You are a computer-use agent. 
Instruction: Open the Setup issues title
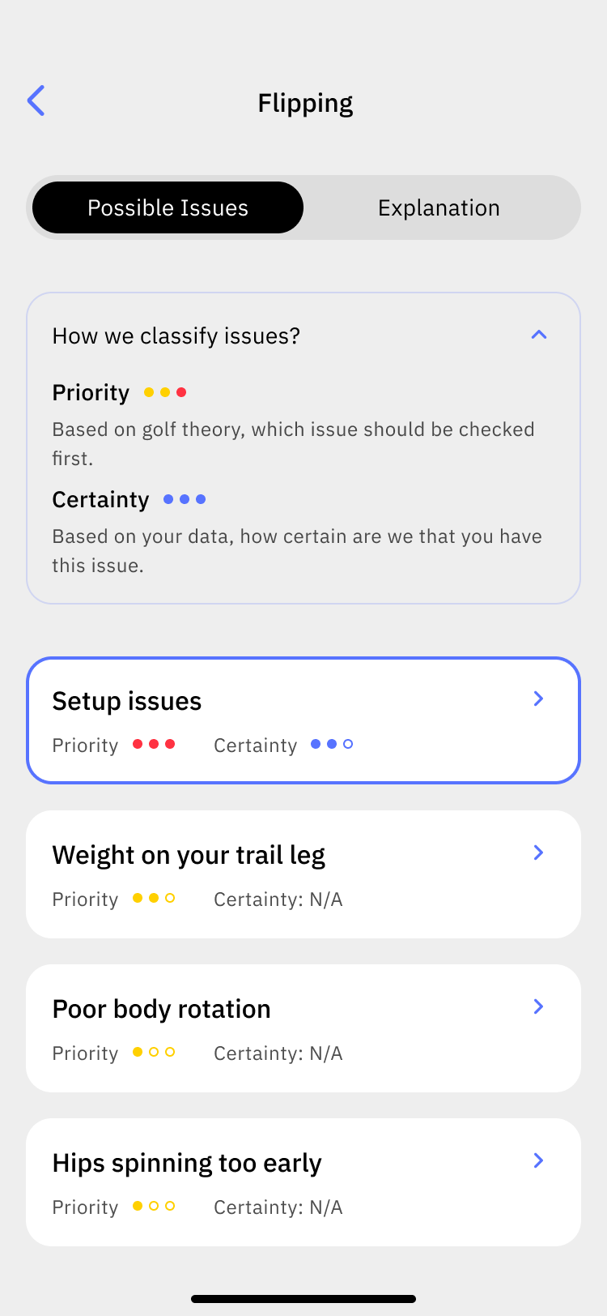pos(127,701)
